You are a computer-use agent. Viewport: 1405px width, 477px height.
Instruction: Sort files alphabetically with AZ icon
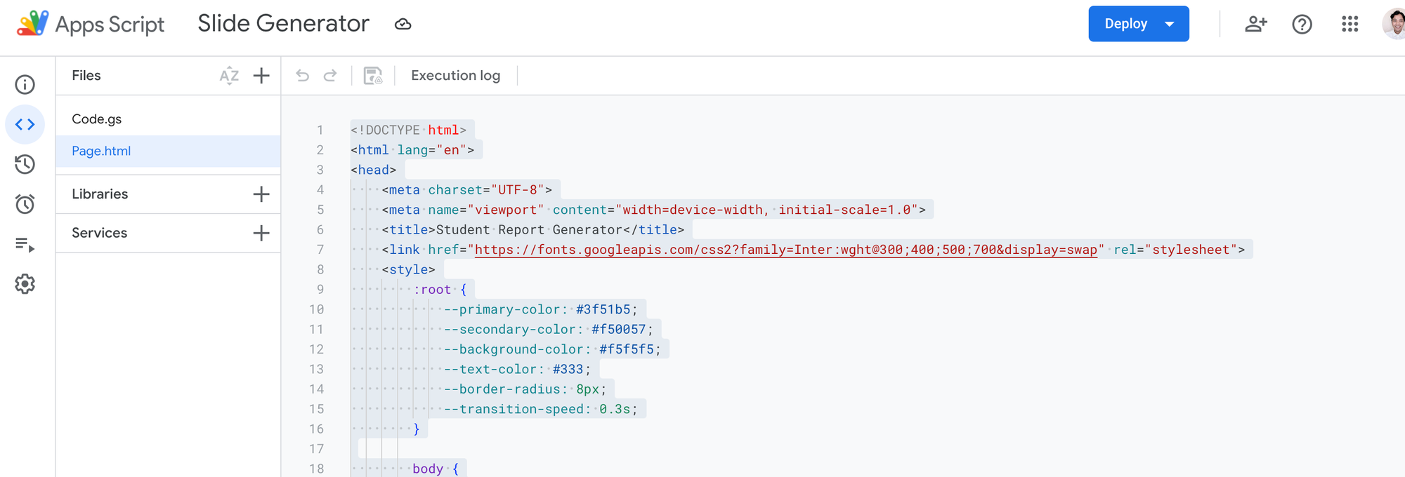tap(229, 76)
